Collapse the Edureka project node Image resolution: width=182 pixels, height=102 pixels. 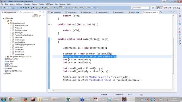[3, 18]
